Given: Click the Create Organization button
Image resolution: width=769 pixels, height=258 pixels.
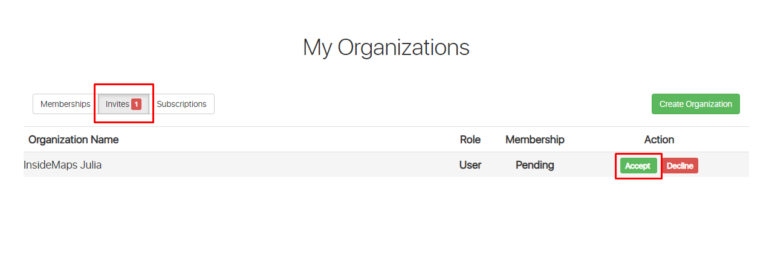Looking at the screenshot, I should 695,104.
